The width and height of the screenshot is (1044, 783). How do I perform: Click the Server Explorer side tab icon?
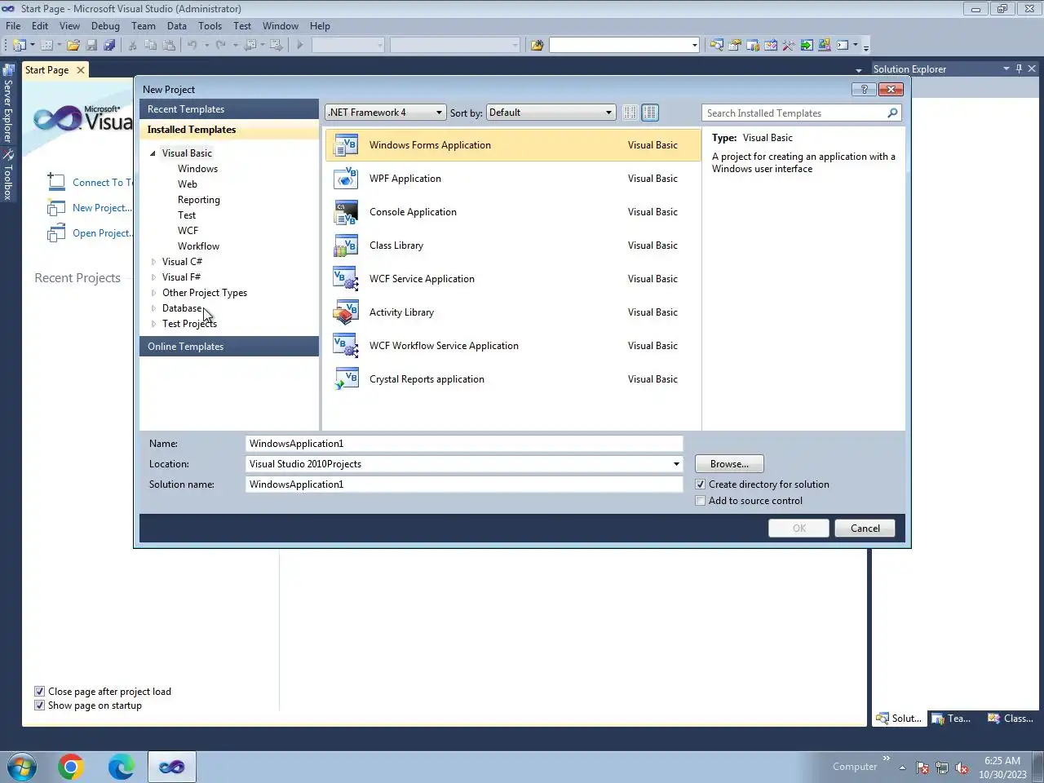pos(8,70)
